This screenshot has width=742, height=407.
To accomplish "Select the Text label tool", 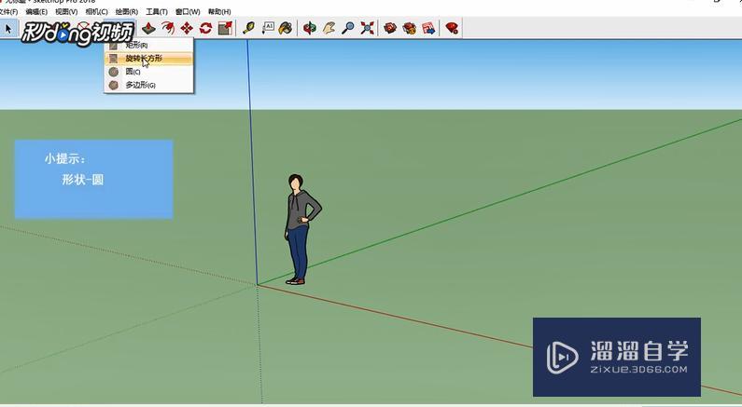I will pos(268,28).
